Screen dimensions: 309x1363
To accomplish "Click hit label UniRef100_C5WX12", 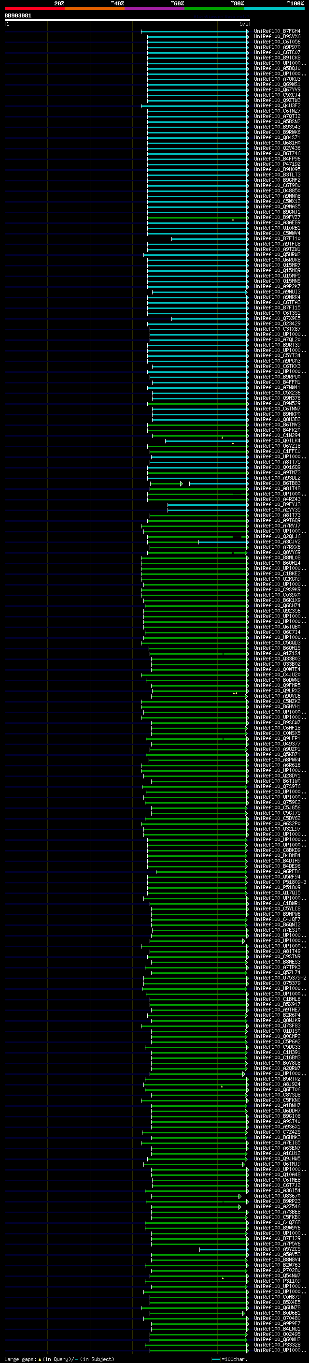I will (277, 201).
